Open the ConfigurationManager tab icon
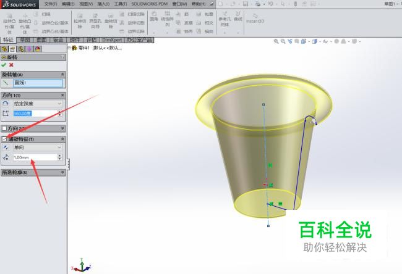Image resolution: width=402 pixels, height=274 pixels. pyautogui.click(x=21, y=49)
